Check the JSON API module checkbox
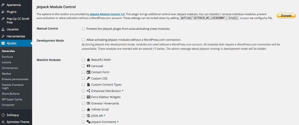This screenshot has width=299, height=125. tap(83, 116)
